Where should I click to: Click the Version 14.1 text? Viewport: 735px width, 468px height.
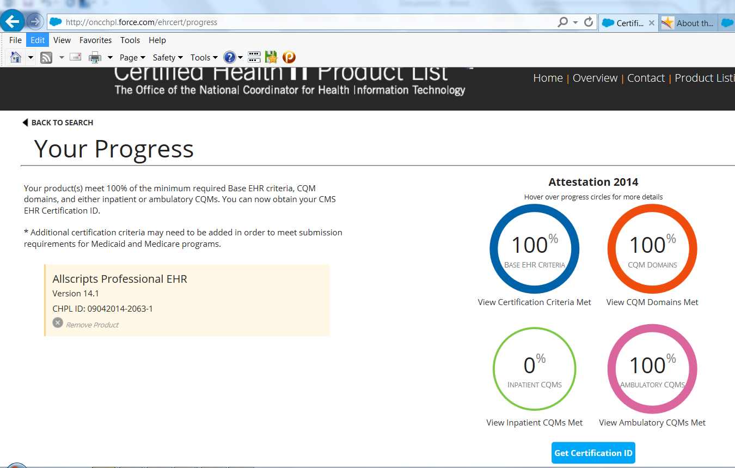click(x=76, y=294)
